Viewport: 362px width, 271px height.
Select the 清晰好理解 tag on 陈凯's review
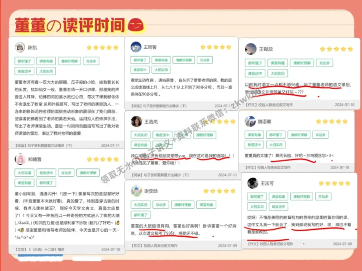pyautogui.click(x=69, y=61)
